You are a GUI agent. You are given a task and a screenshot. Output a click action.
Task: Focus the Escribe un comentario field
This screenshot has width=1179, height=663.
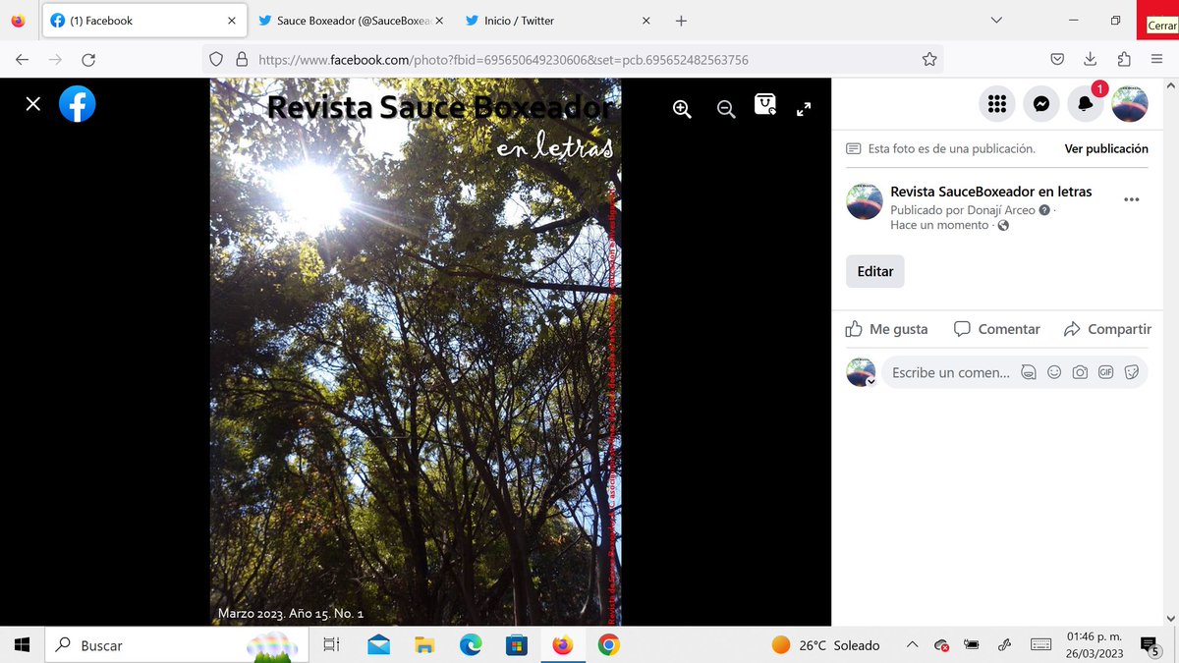(x=949, y=373)
